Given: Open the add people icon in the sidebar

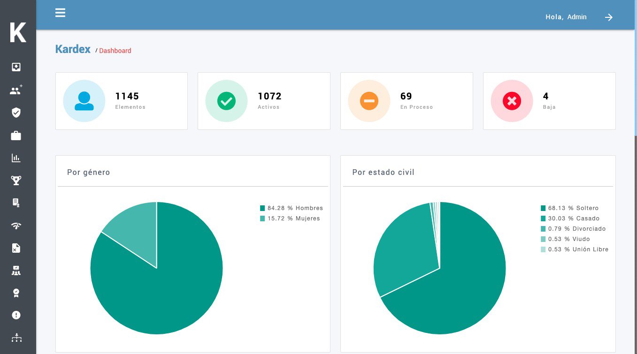Looking at the screenshot, I should click(x=16, y=90).
